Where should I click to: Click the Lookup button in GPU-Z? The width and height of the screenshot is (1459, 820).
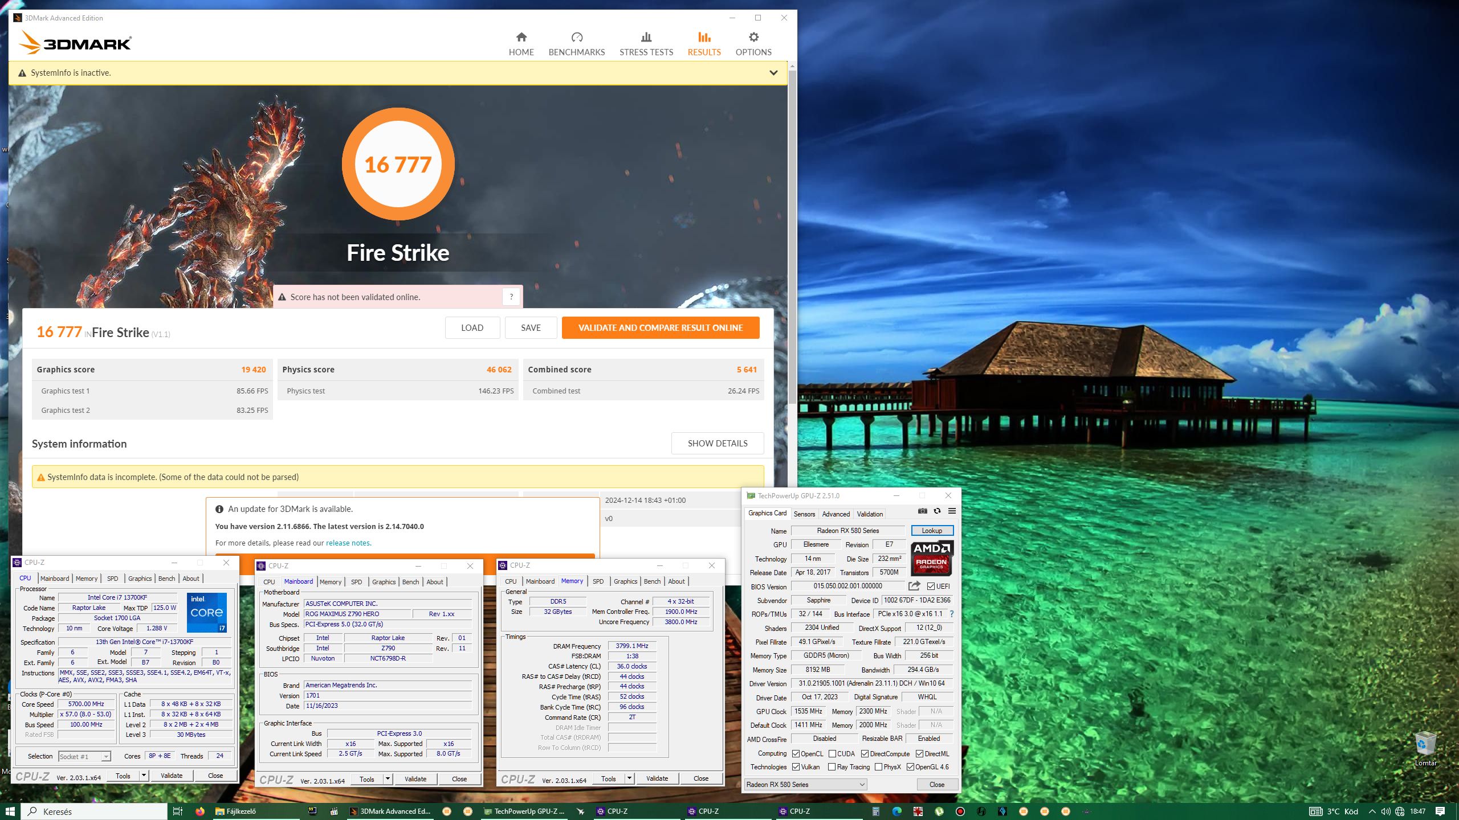tap(931, 531)
